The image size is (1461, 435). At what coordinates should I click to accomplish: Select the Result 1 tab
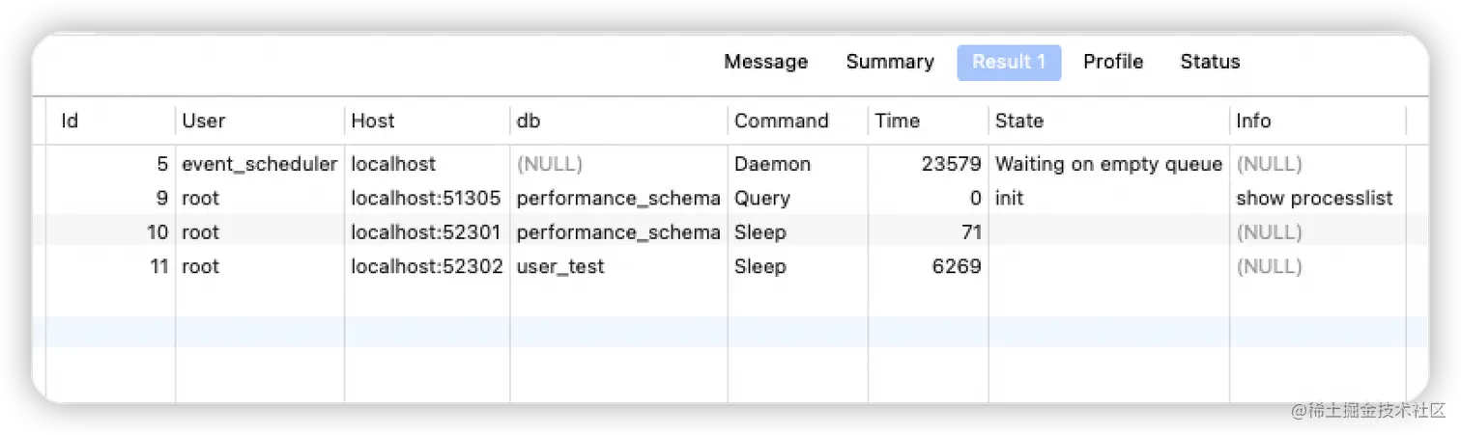pos(1009,62)
